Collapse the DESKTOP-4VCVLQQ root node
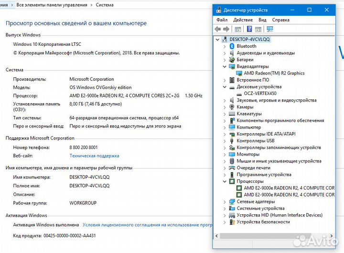Image resolution: width=344 pixels, height=253 pixels. coord(217,40)
